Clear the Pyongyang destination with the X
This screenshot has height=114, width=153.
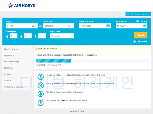tap(72, 26)
